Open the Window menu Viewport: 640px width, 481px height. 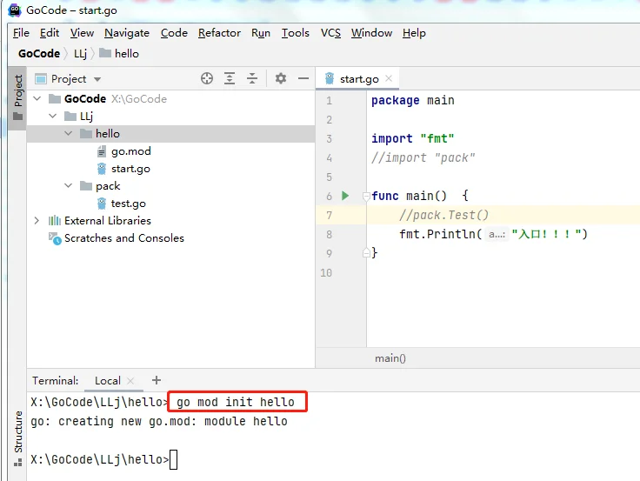tap(372, 33)
